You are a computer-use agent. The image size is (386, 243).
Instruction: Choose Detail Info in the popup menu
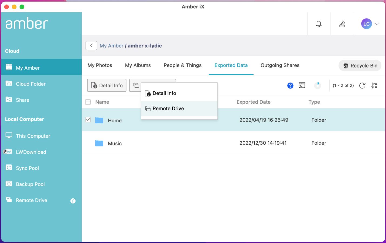pos(179,93)
